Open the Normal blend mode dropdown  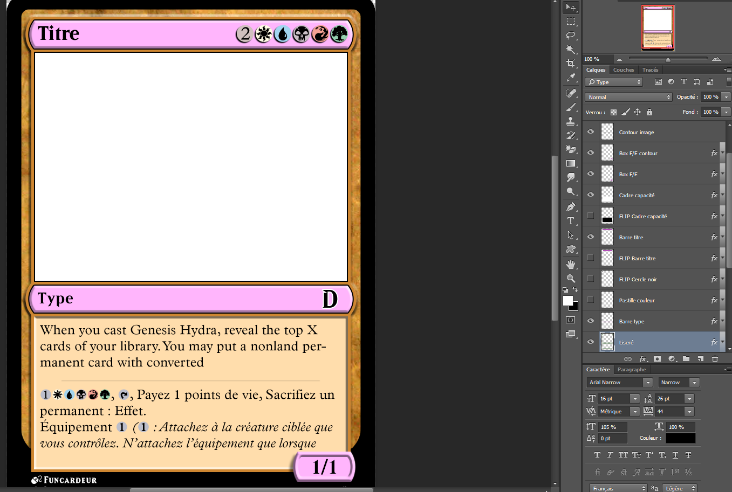coord(628,97)
